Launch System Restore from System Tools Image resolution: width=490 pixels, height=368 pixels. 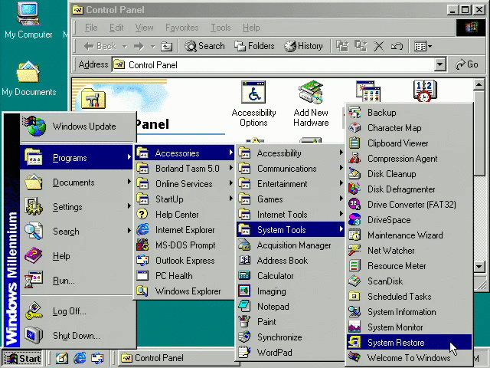(x=409, y=342)
